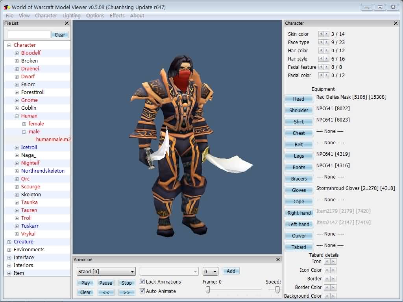Click Clear beside the file search box
Screen dimensions: 403x302
click(x=60, y=35)
